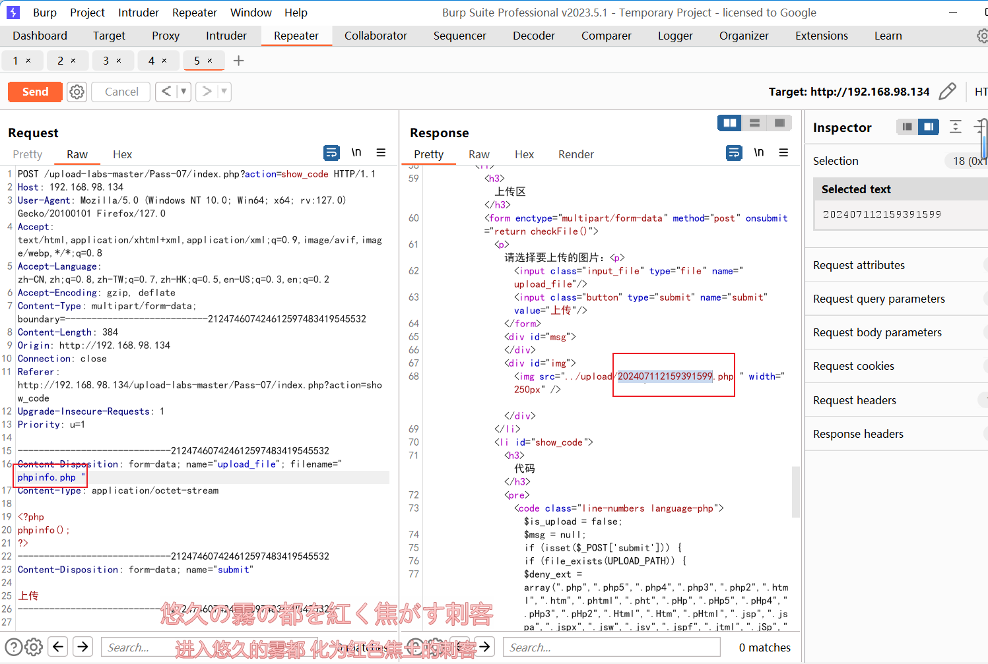
Task: Close Repeater tab 3
Action: click(119, 61)
